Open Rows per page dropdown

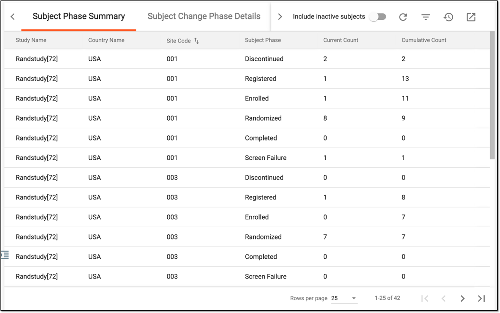344,298
